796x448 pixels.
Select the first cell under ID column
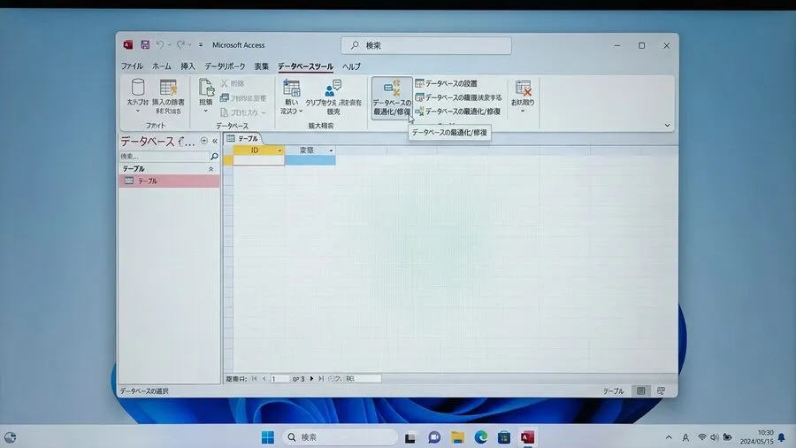259,160
